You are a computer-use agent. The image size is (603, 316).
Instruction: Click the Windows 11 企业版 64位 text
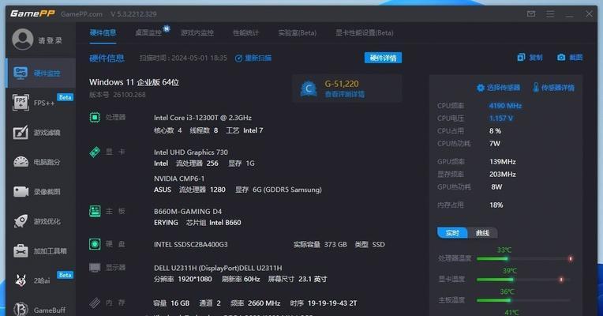[x=134, y=82]
